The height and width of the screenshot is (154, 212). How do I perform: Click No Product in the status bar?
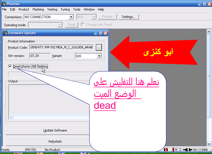[52, 150]
